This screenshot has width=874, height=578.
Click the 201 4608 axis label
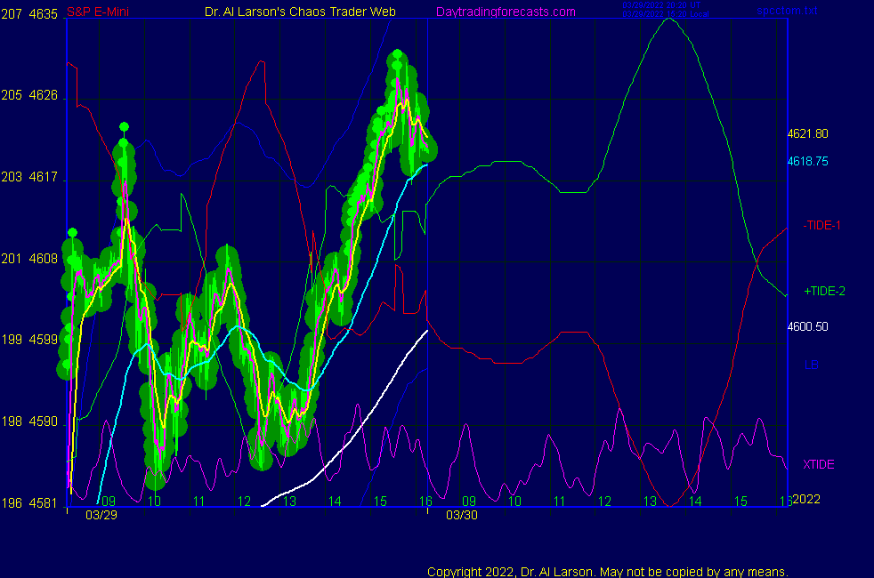coord(29,259)
